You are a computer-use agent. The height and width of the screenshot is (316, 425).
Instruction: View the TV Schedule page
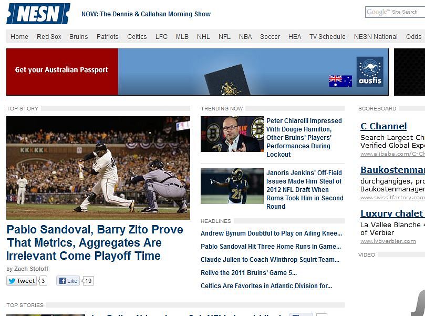(x=327, y=37)
